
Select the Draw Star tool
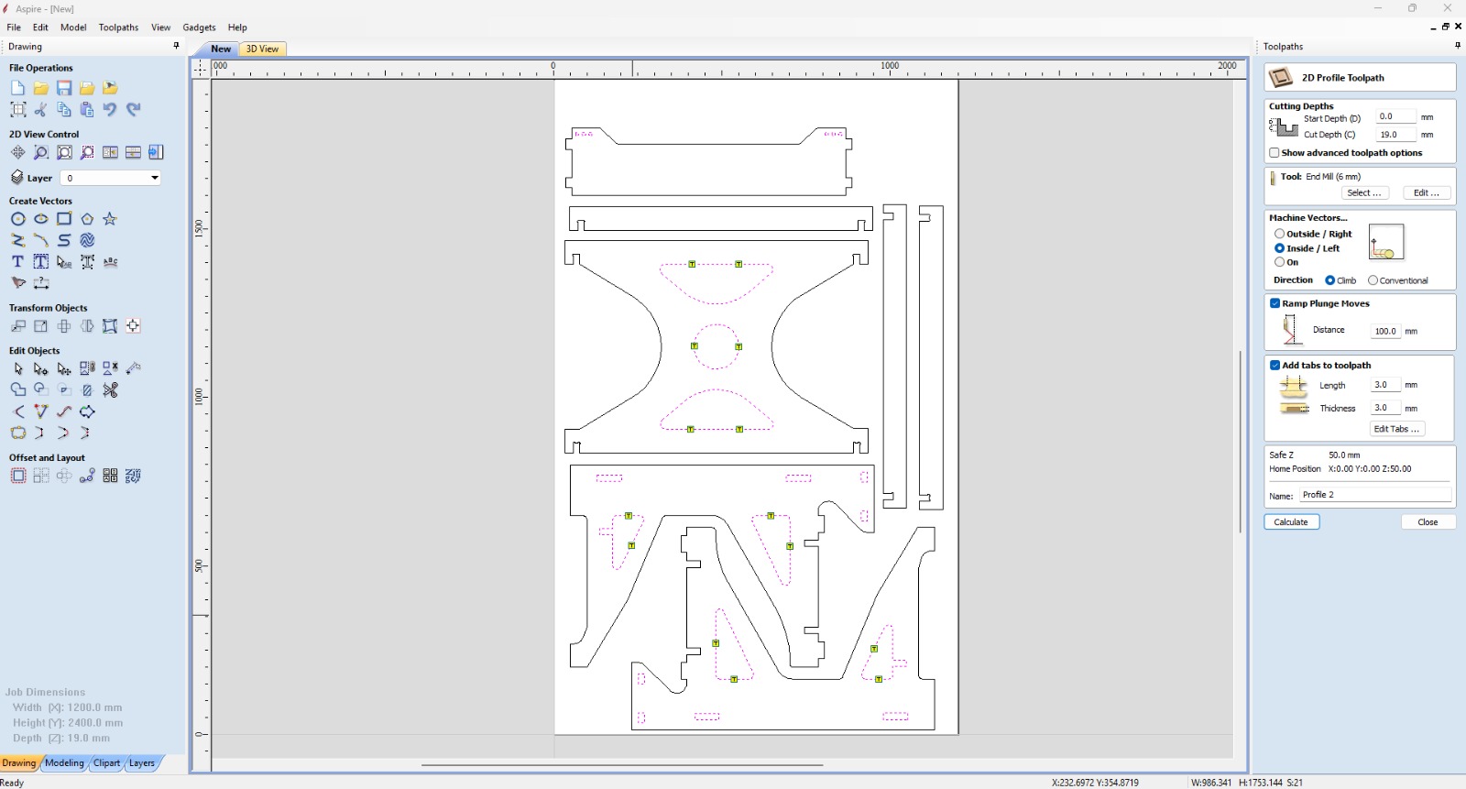[110, 219]
